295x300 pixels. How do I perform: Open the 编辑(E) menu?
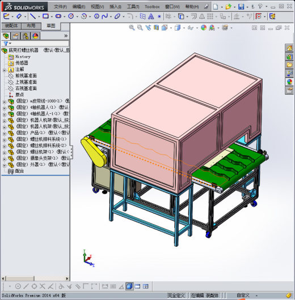(79, 6)
